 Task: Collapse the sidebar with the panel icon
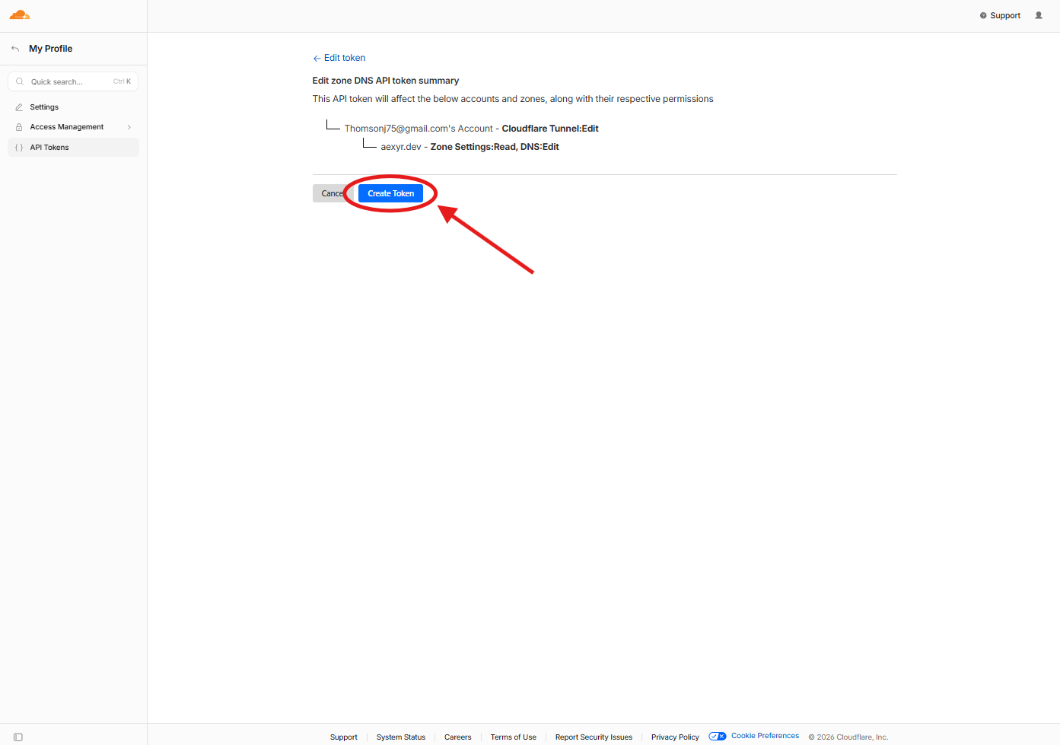tap(18, 737)
